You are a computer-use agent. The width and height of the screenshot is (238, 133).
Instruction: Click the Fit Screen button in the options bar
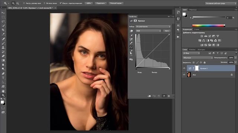(x=101, y=3)
